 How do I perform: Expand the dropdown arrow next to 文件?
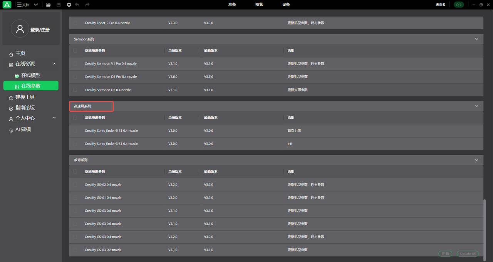(36, 5)
